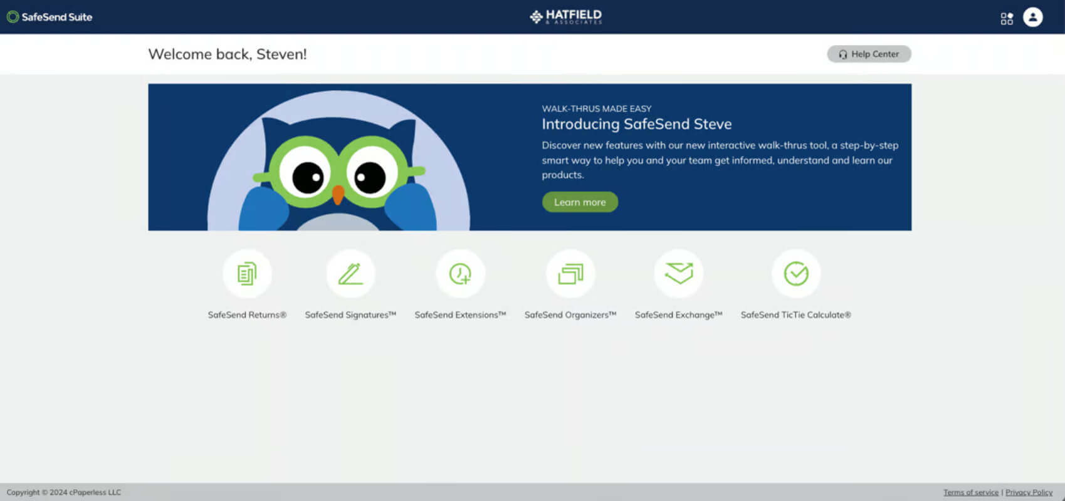This screenshot has width=1065, height=501.
Task: Click the SafeSend Extensions™ label
Action: click(x=460, y=315)
